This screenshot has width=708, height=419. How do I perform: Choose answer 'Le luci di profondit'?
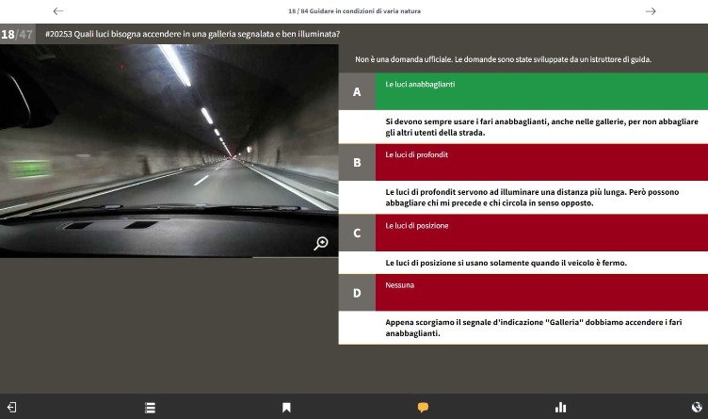(540, 162)
